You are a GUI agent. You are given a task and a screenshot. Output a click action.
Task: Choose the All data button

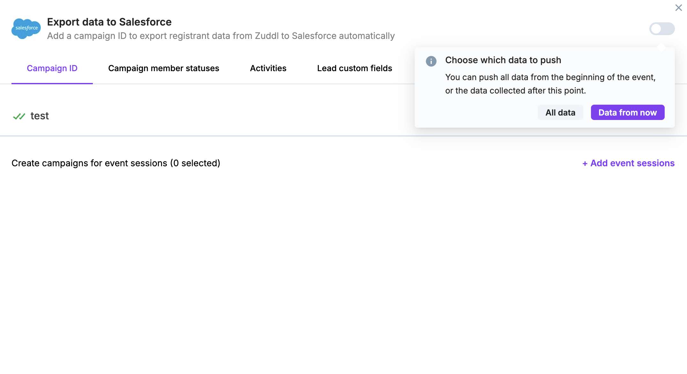[560, 113]
